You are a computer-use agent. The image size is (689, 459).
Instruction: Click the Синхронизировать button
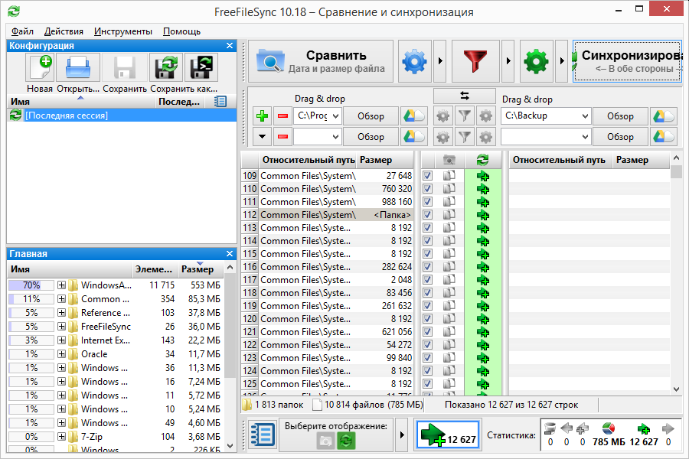628,61
